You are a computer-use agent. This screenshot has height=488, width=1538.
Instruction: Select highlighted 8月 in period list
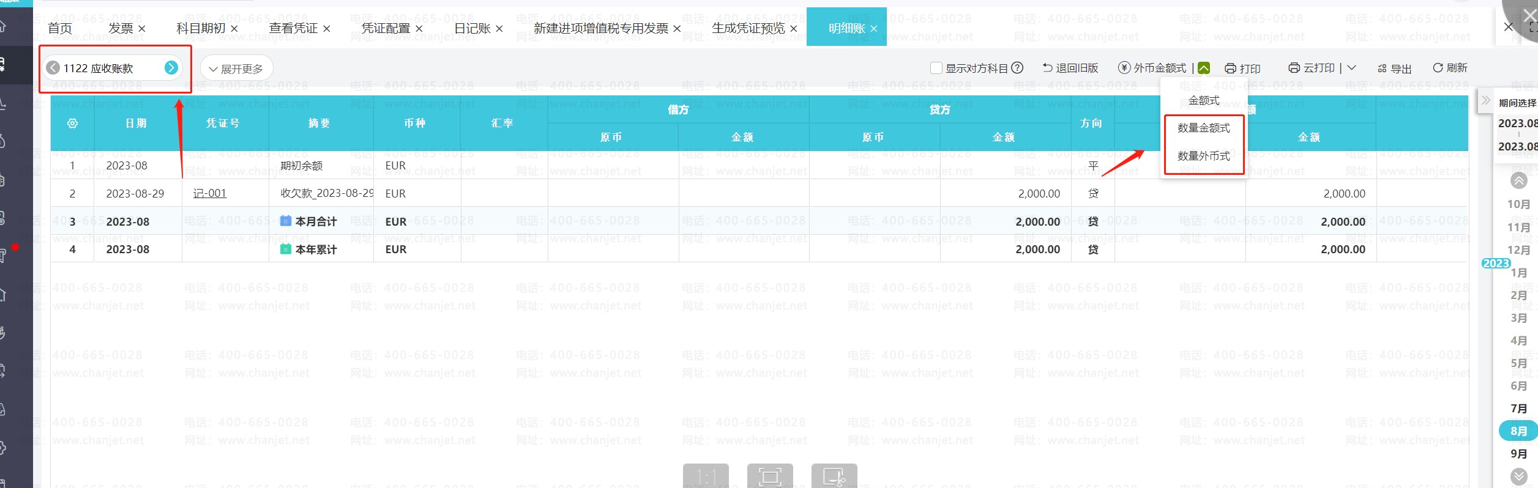(1518, 431)
